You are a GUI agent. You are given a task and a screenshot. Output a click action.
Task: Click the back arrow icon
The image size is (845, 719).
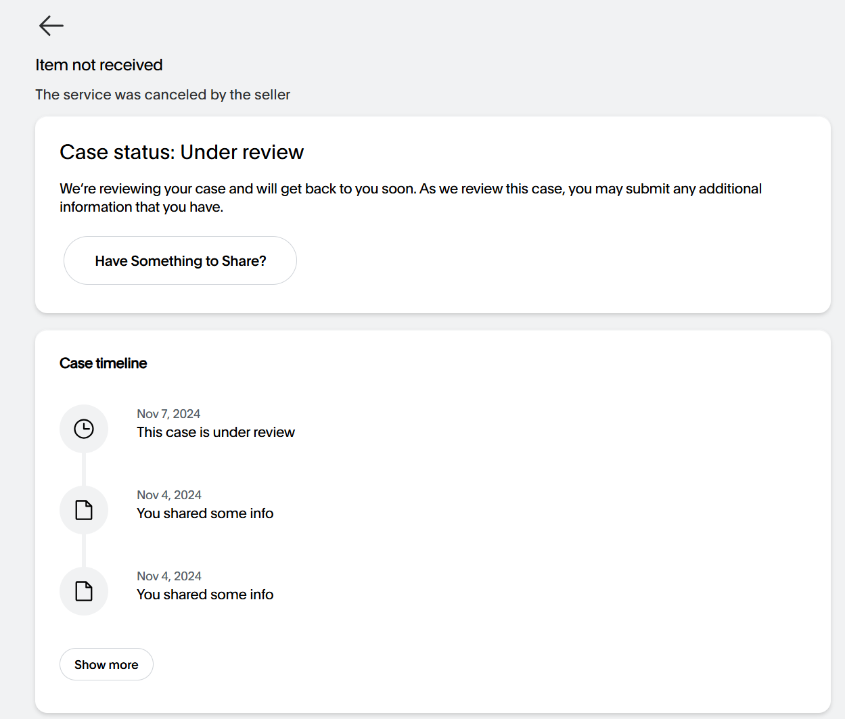(x=51, y=26)
